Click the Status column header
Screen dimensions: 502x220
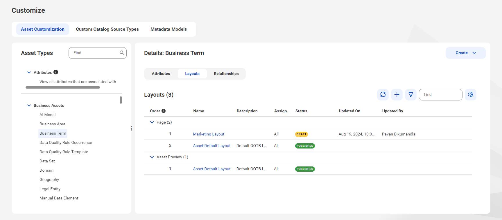tap(301, 111)
